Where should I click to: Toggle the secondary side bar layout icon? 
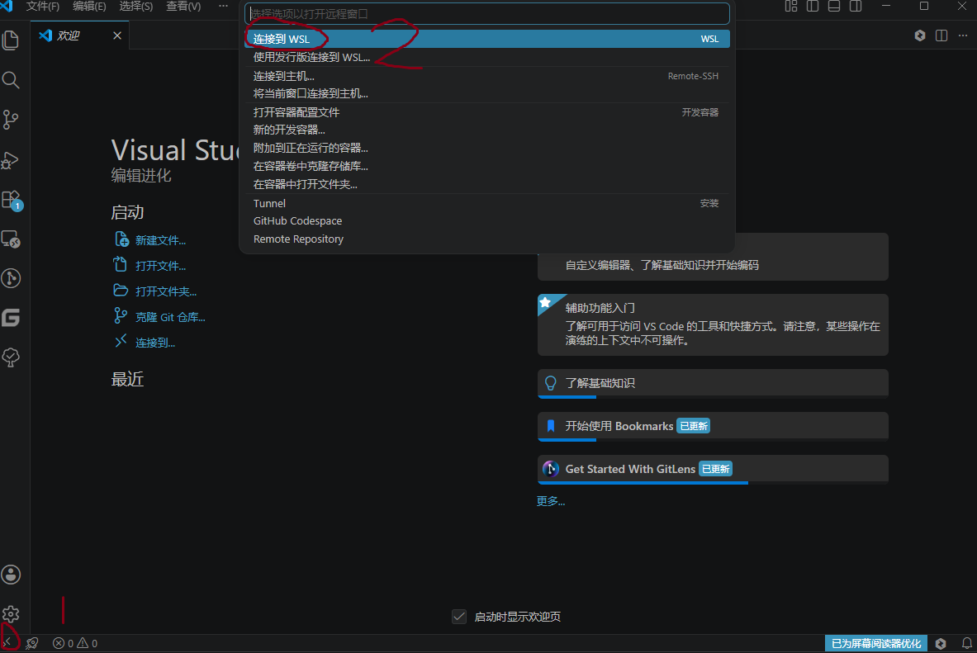coord(856,7)
